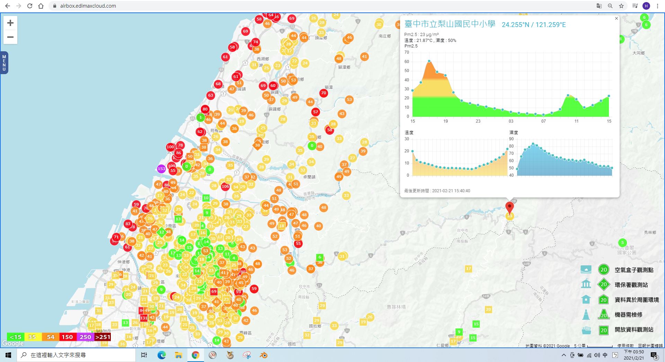Select the green 10 square marker
Image resolution: width=665 pixels, height=362 pixels.
[x=206, y=198]
